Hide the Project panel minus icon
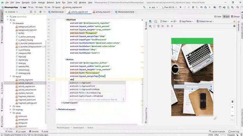This screenshot has height=136, width=243. tap(44, 12)
